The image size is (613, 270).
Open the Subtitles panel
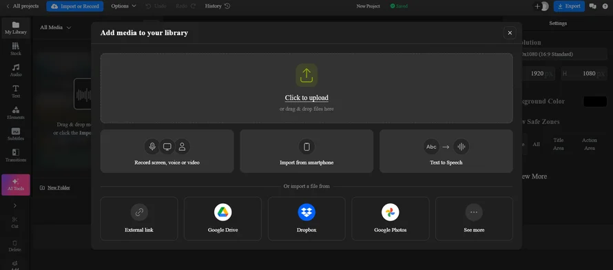[x=16, y=134]
